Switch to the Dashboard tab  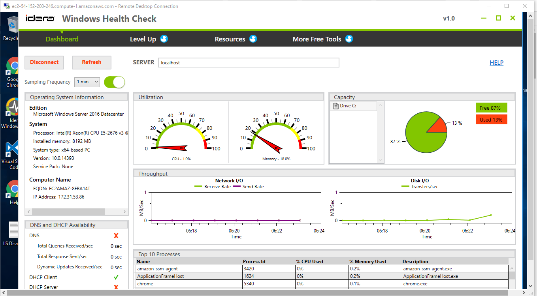tap(62, 39)
